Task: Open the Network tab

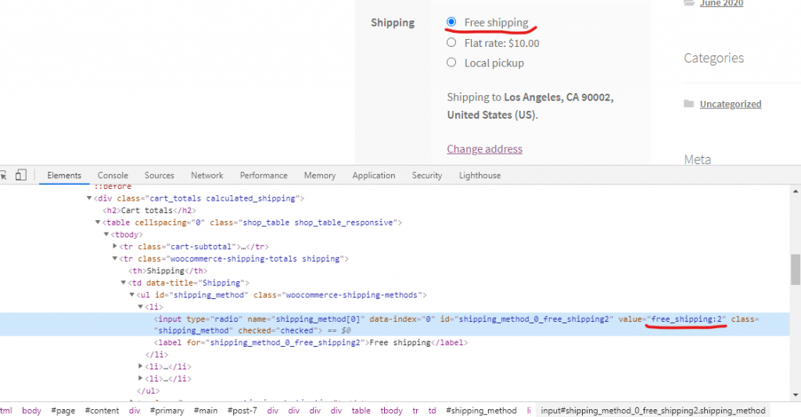Action: (x=207, y=176)
